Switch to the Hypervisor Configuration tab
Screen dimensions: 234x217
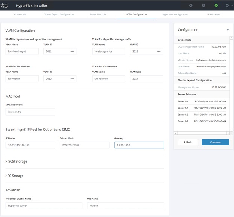[175, 14]
